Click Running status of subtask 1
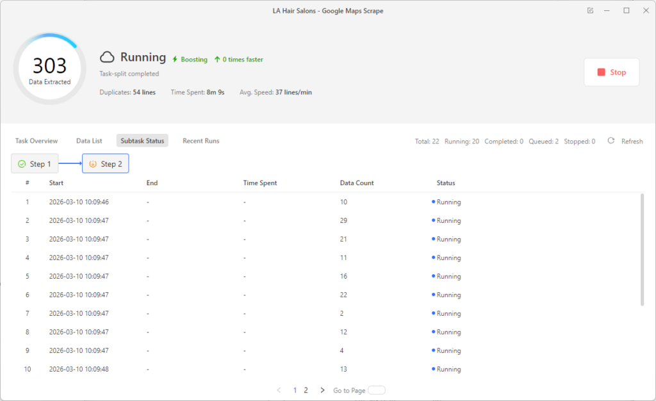This screenshot has width=656, height=401. [x=447, y=202]
